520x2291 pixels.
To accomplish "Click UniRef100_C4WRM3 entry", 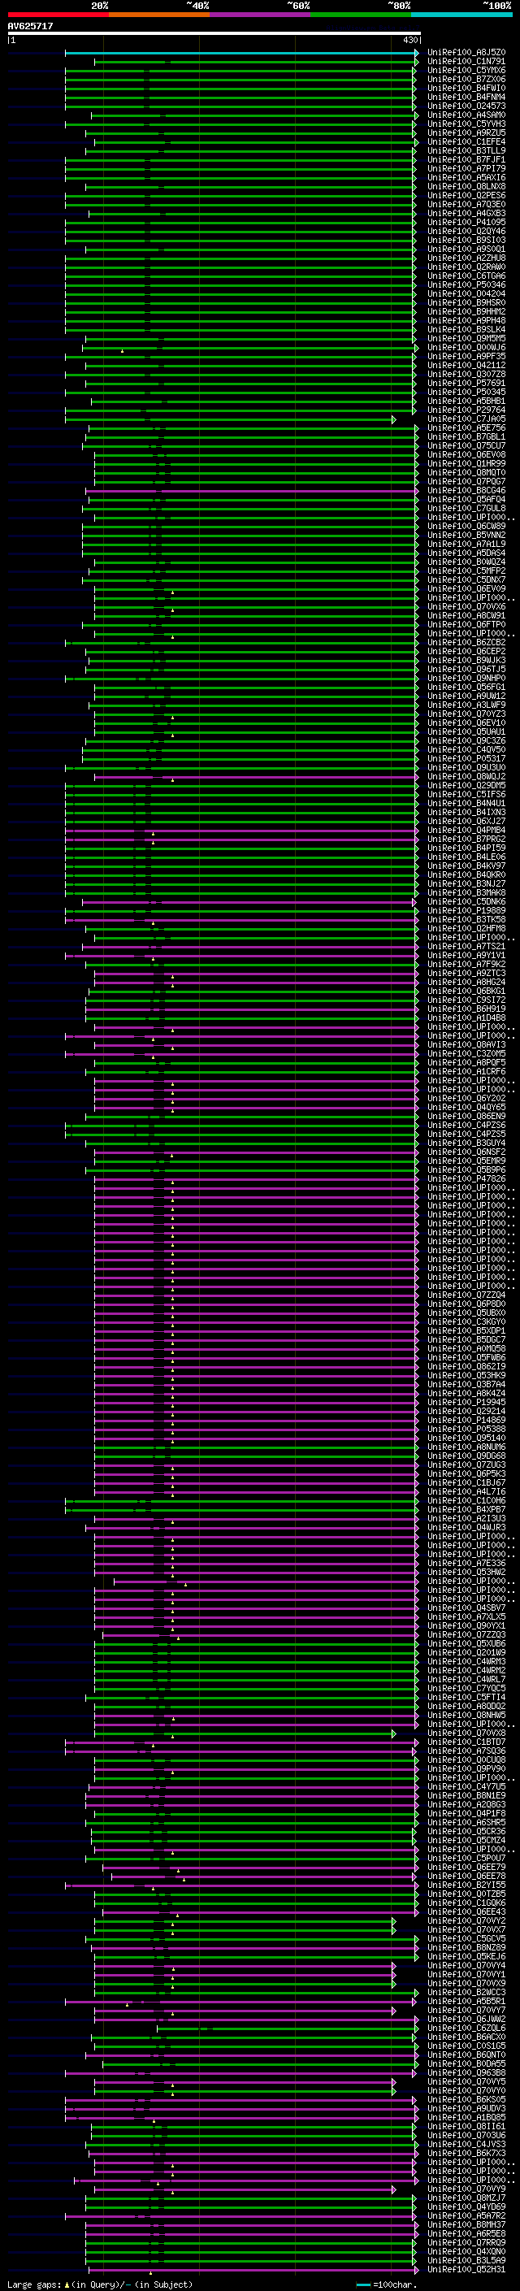I will pos(466,1661).
